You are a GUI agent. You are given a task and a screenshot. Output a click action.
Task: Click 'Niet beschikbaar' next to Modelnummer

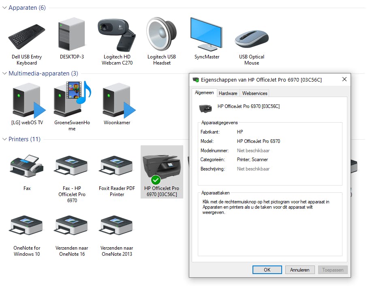(253, 151)
